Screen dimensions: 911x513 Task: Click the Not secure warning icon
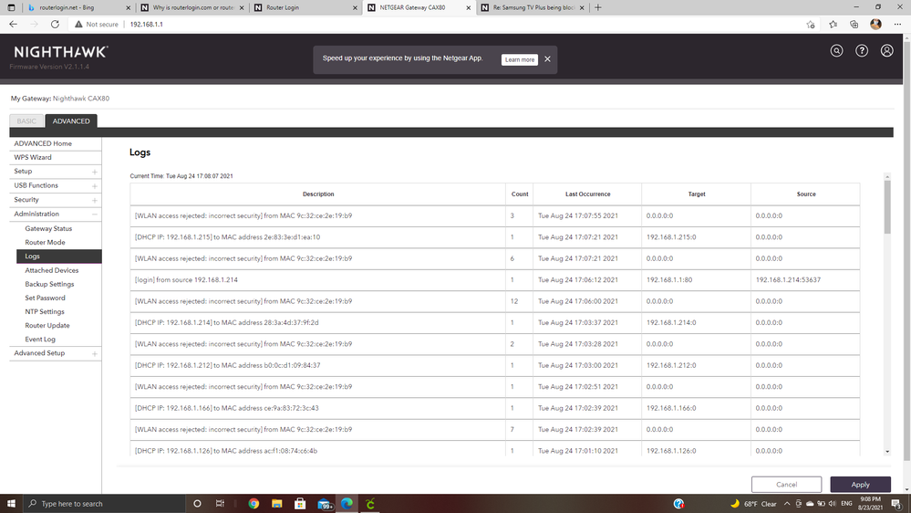point(78,24)
